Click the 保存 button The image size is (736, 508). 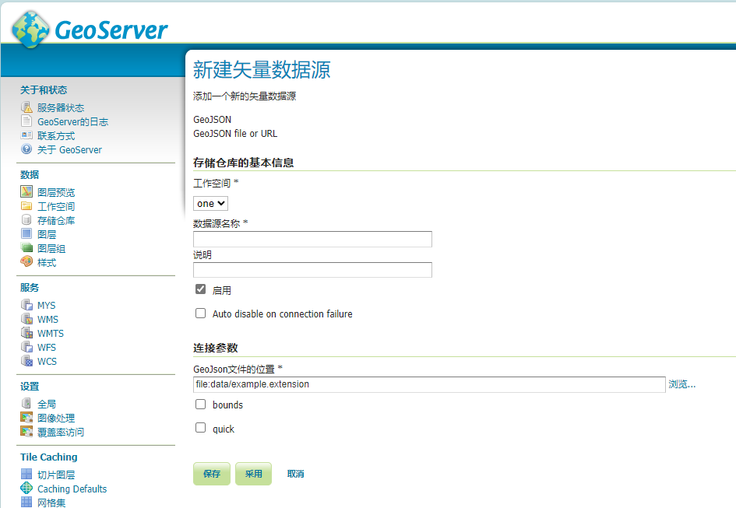[x=212, y=474]
